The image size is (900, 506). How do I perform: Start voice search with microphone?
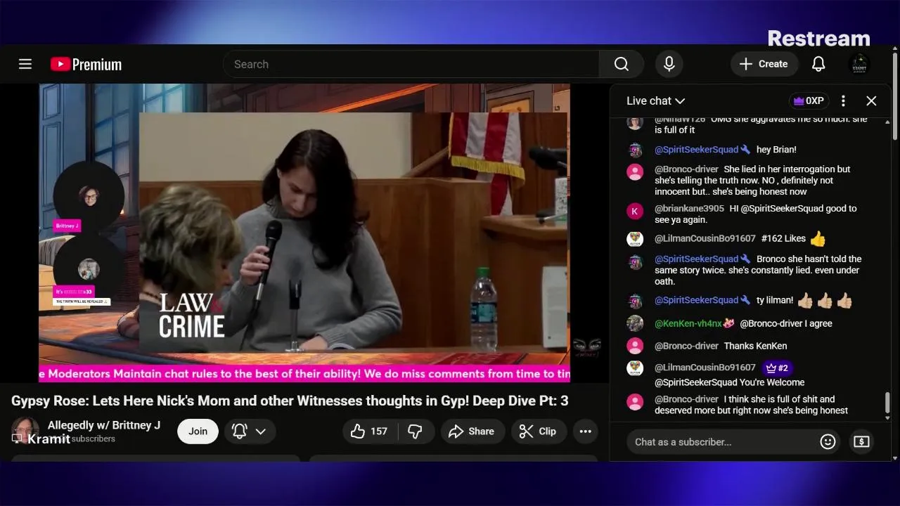[x=669, y=64]
